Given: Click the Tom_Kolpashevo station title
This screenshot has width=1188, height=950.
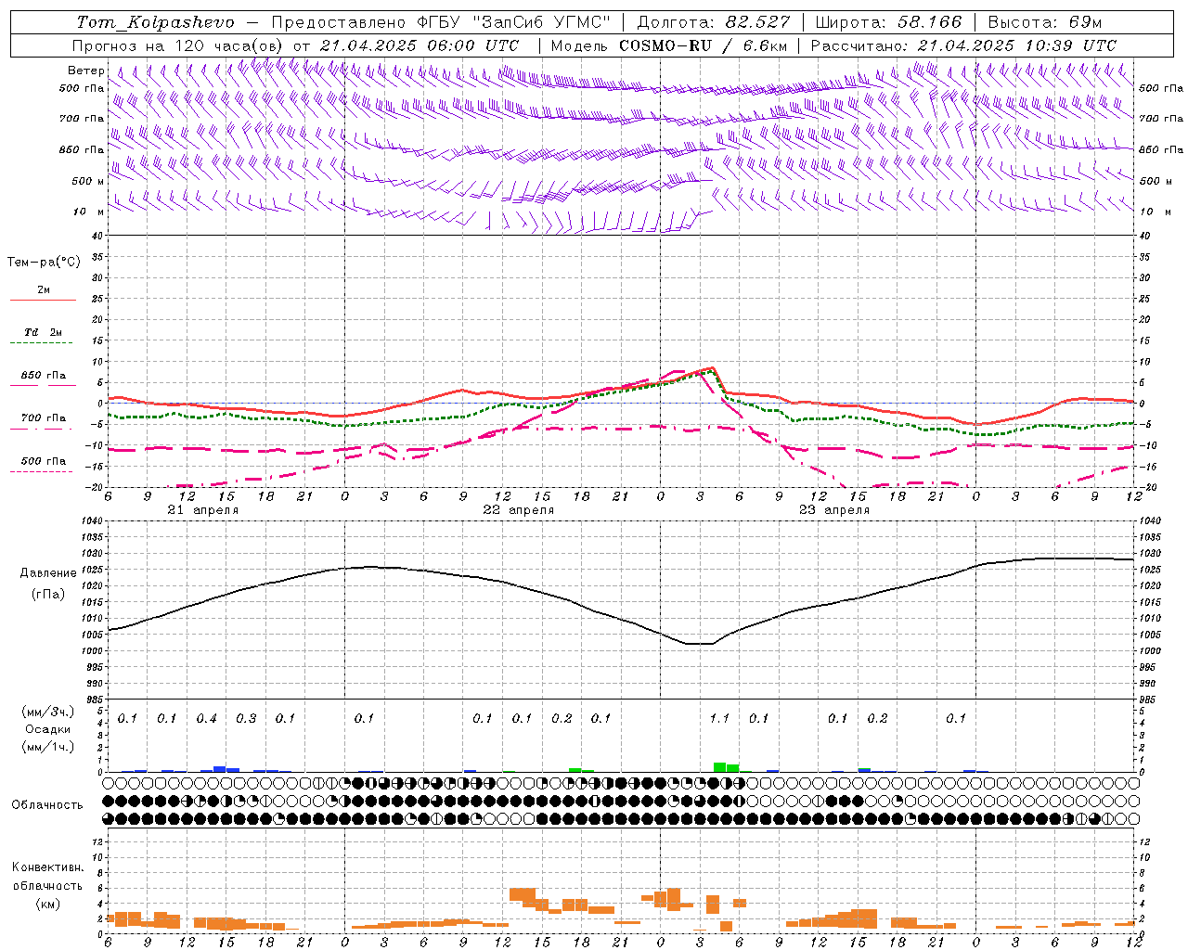Looking at the screenshot, I should pyautogui.click(x=155, y=22).
